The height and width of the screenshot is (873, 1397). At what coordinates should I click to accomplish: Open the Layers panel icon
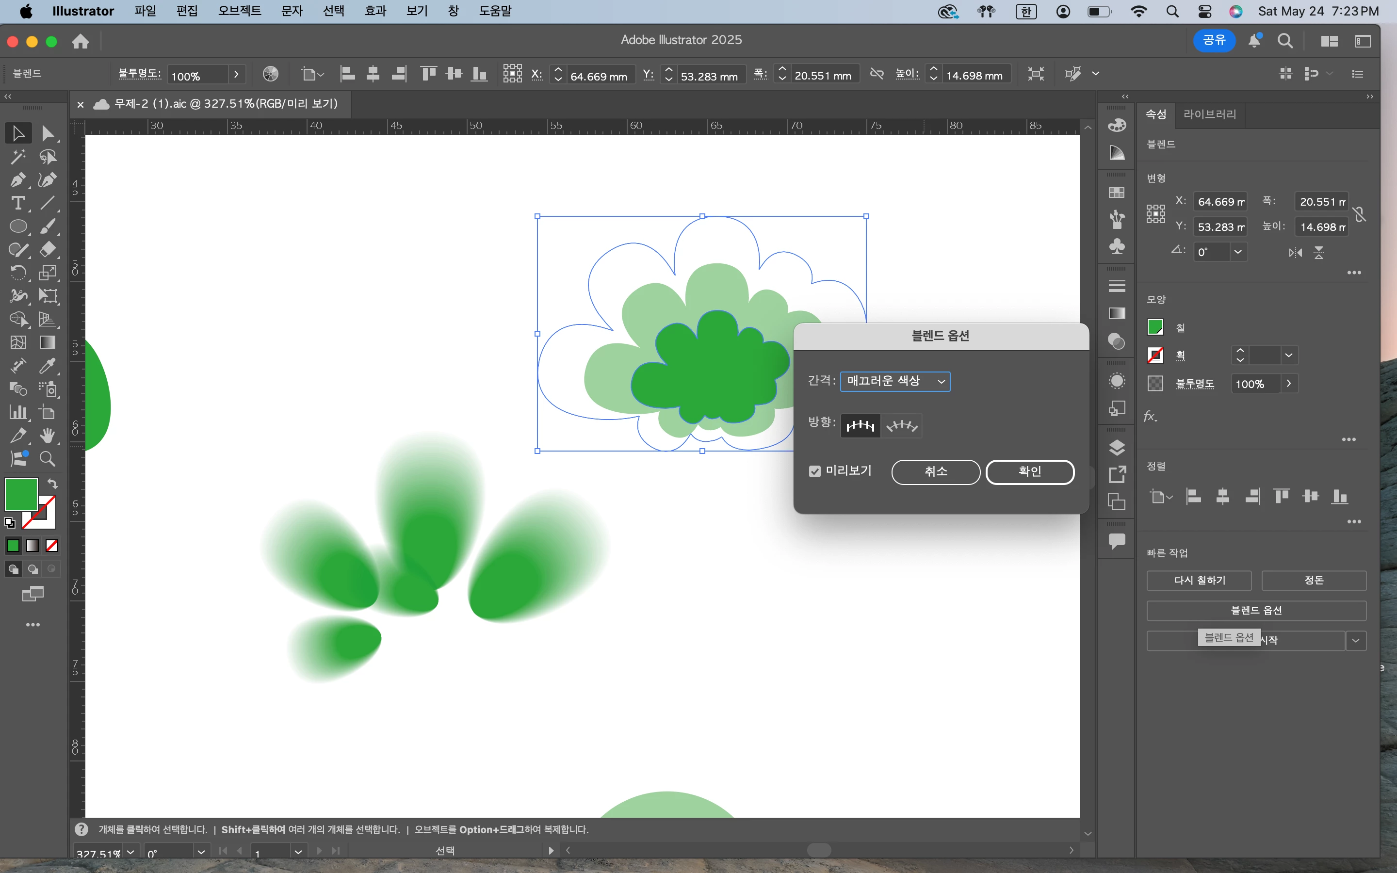click(x=1117, y=448)
